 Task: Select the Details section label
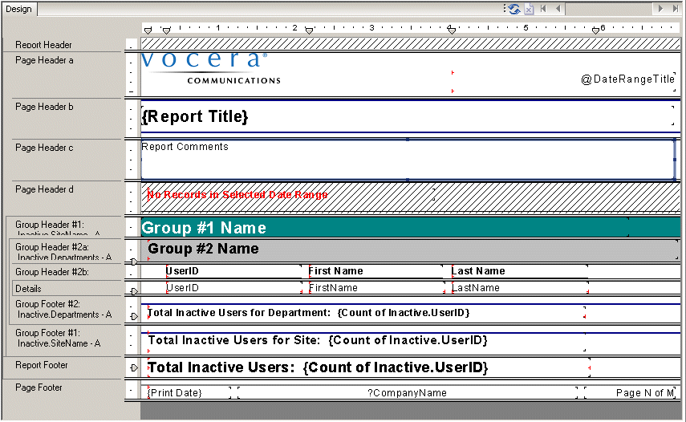(x=28, y=289)
